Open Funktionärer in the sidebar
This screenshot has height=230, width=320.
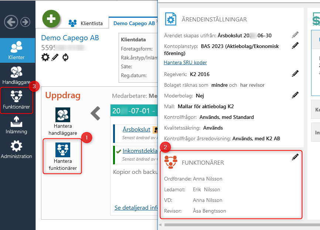click(16, 100)
